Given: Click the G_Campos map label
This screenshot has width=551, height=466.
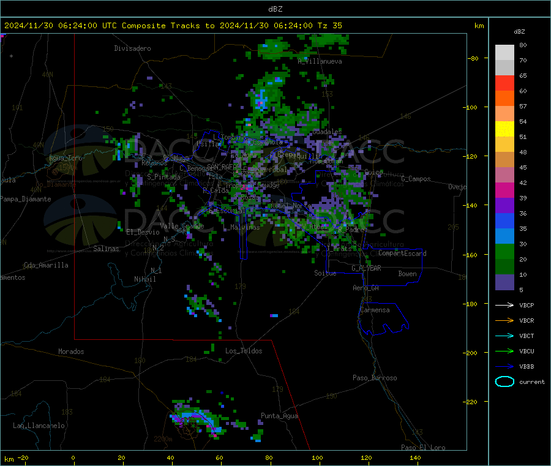Looking at the screenshot, I should click(416, 179).
